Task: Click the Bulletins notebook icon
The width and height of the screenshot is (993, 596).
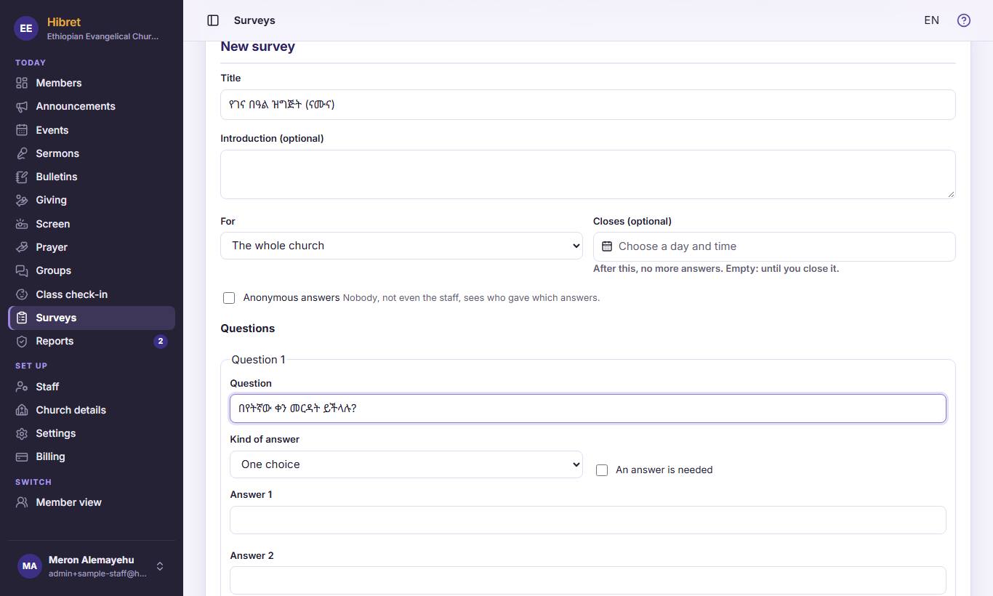Action: click(22, 177)
